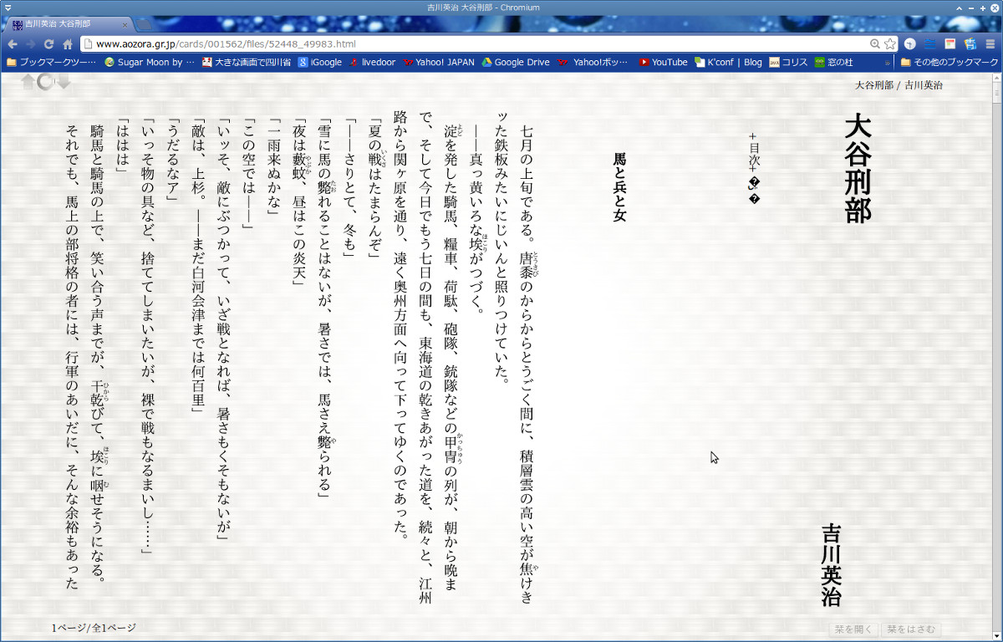Open the Google Drive bookmark

click(515, 62)
